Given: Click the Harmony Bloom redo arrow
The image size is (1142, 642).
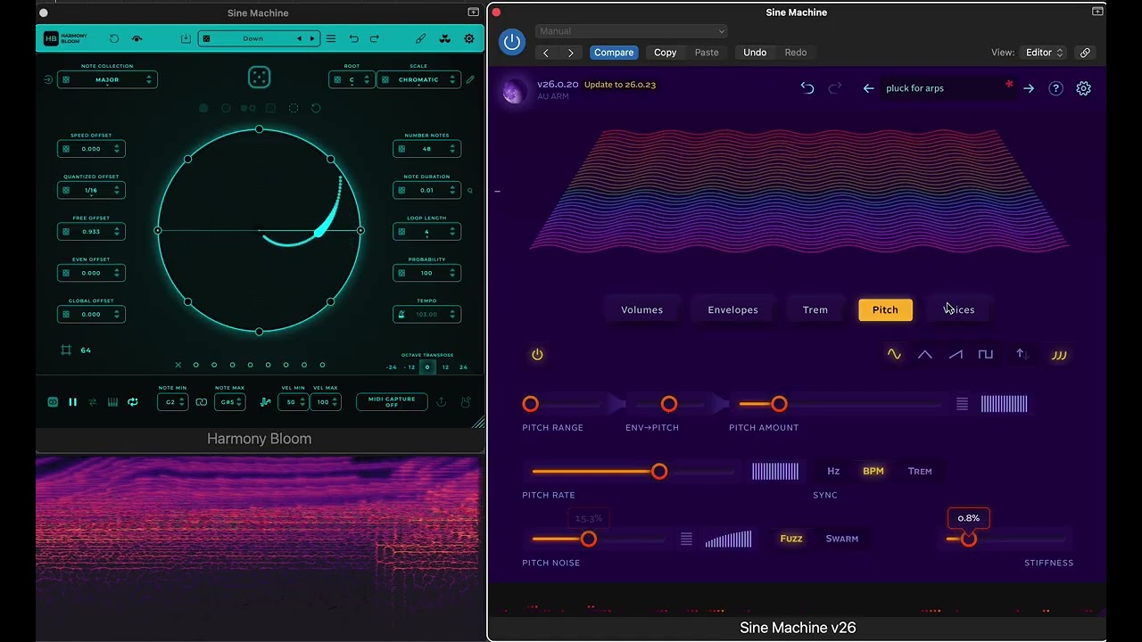Looking at the screenshot, I should tap(375, 39).
